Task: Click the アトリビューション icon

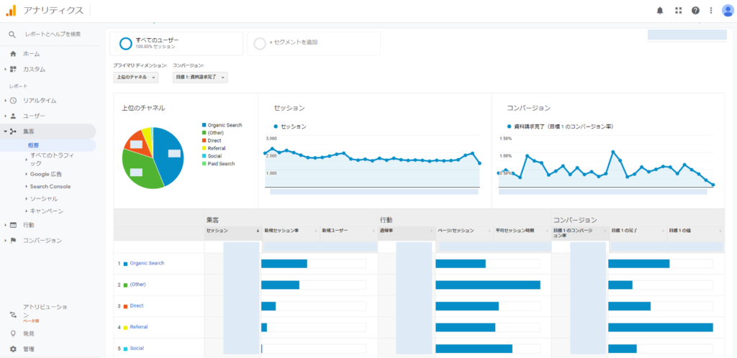Action: [x=13, y=314]
